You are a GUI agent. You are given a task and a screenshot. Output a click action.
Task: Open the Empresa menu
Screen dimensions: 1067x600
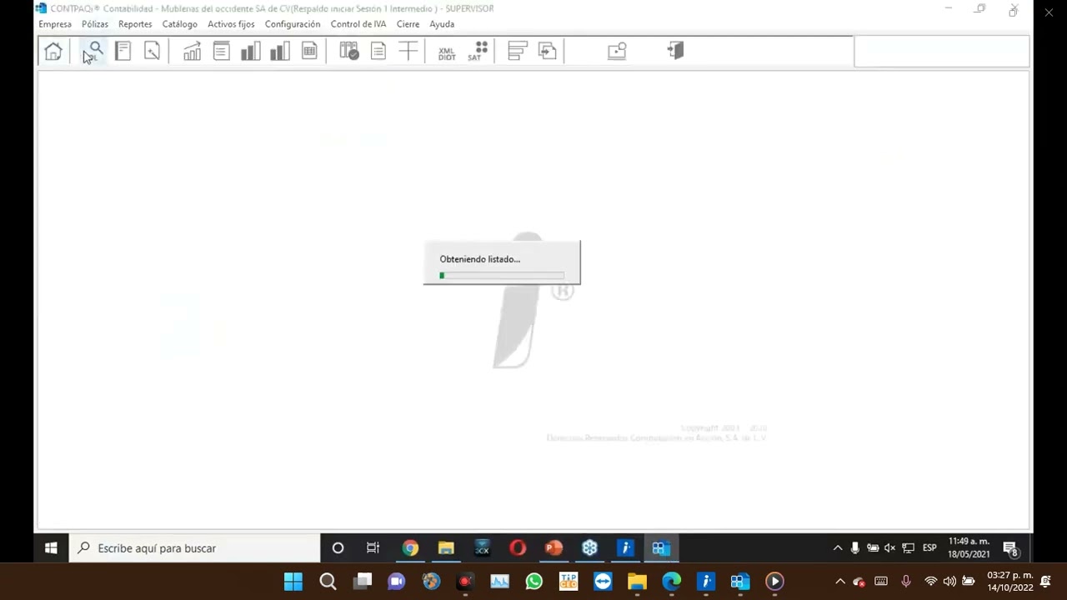tap(55, 24)
